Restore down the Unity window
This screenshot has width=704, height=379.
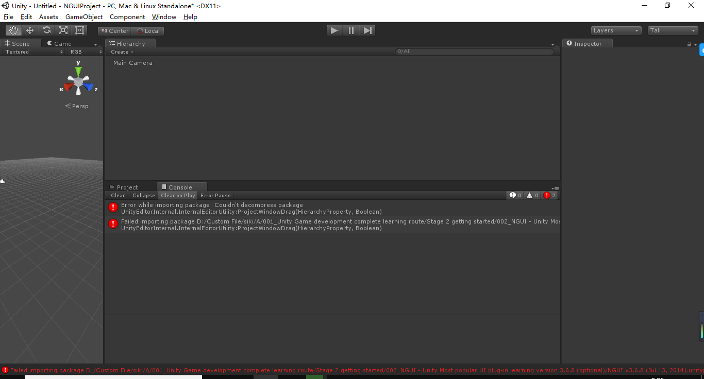pos(668,6)
